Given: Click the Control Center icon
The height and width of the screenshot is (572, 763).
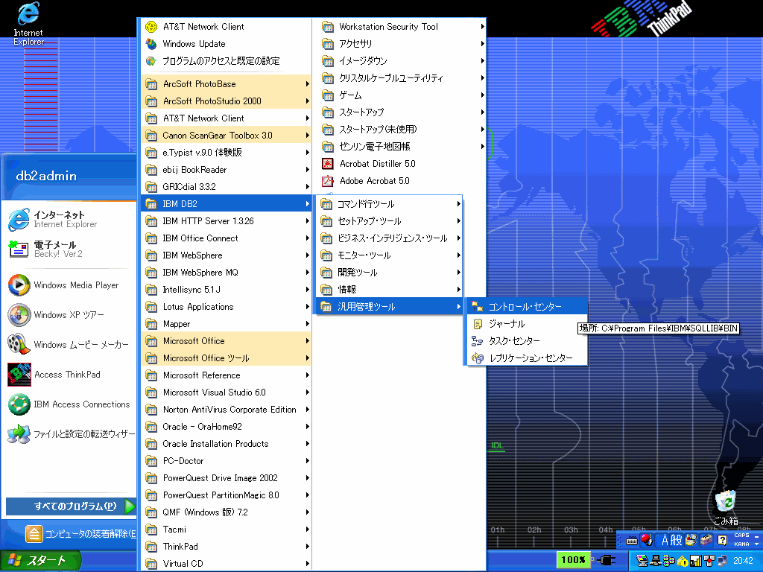Looking at the screenshot, I should pos(478,306).
